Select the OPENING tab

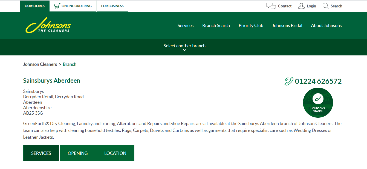78,153
